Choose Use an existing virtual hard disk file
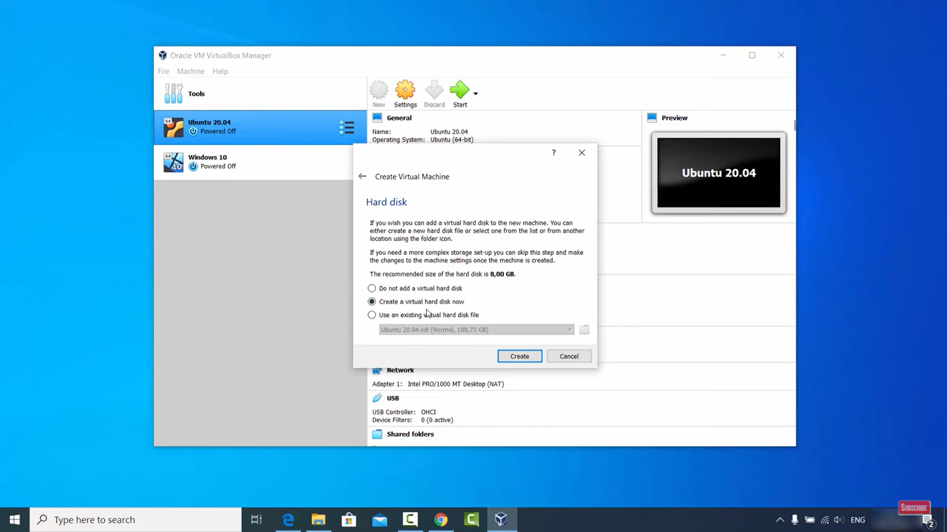This screenshot has height=532, width=947. [423, 314]
